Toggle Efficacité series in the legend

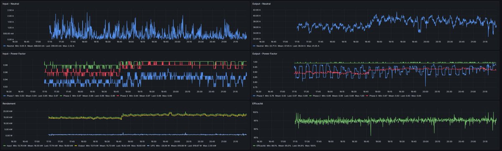pyautogui.click(x=261, y=146)
